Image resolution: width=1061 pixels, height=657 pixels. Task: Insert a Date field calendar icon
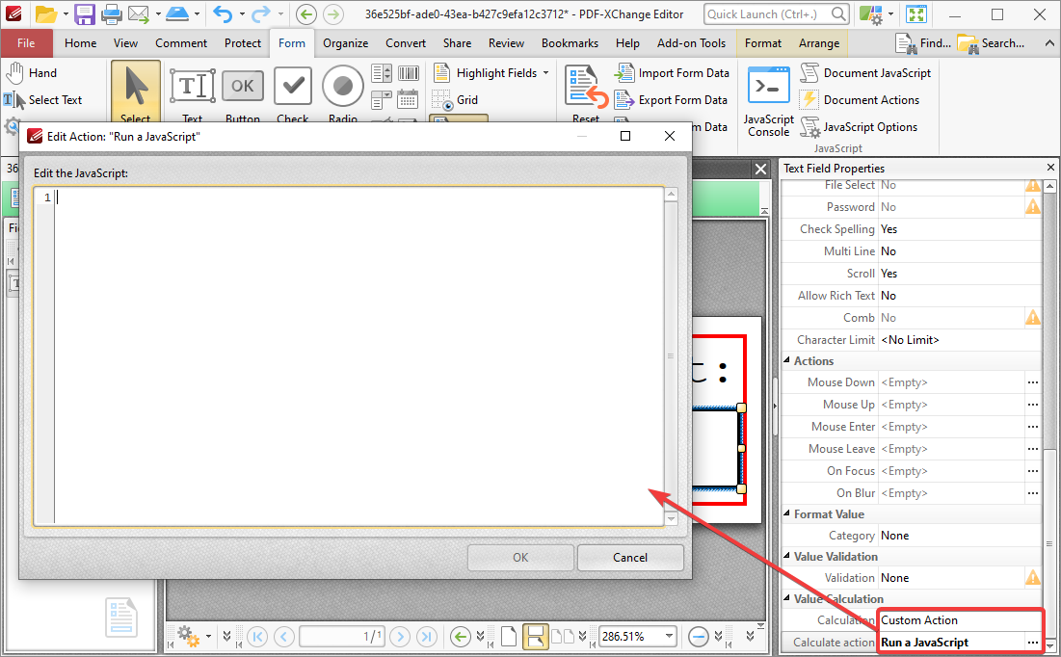point(408,99)
